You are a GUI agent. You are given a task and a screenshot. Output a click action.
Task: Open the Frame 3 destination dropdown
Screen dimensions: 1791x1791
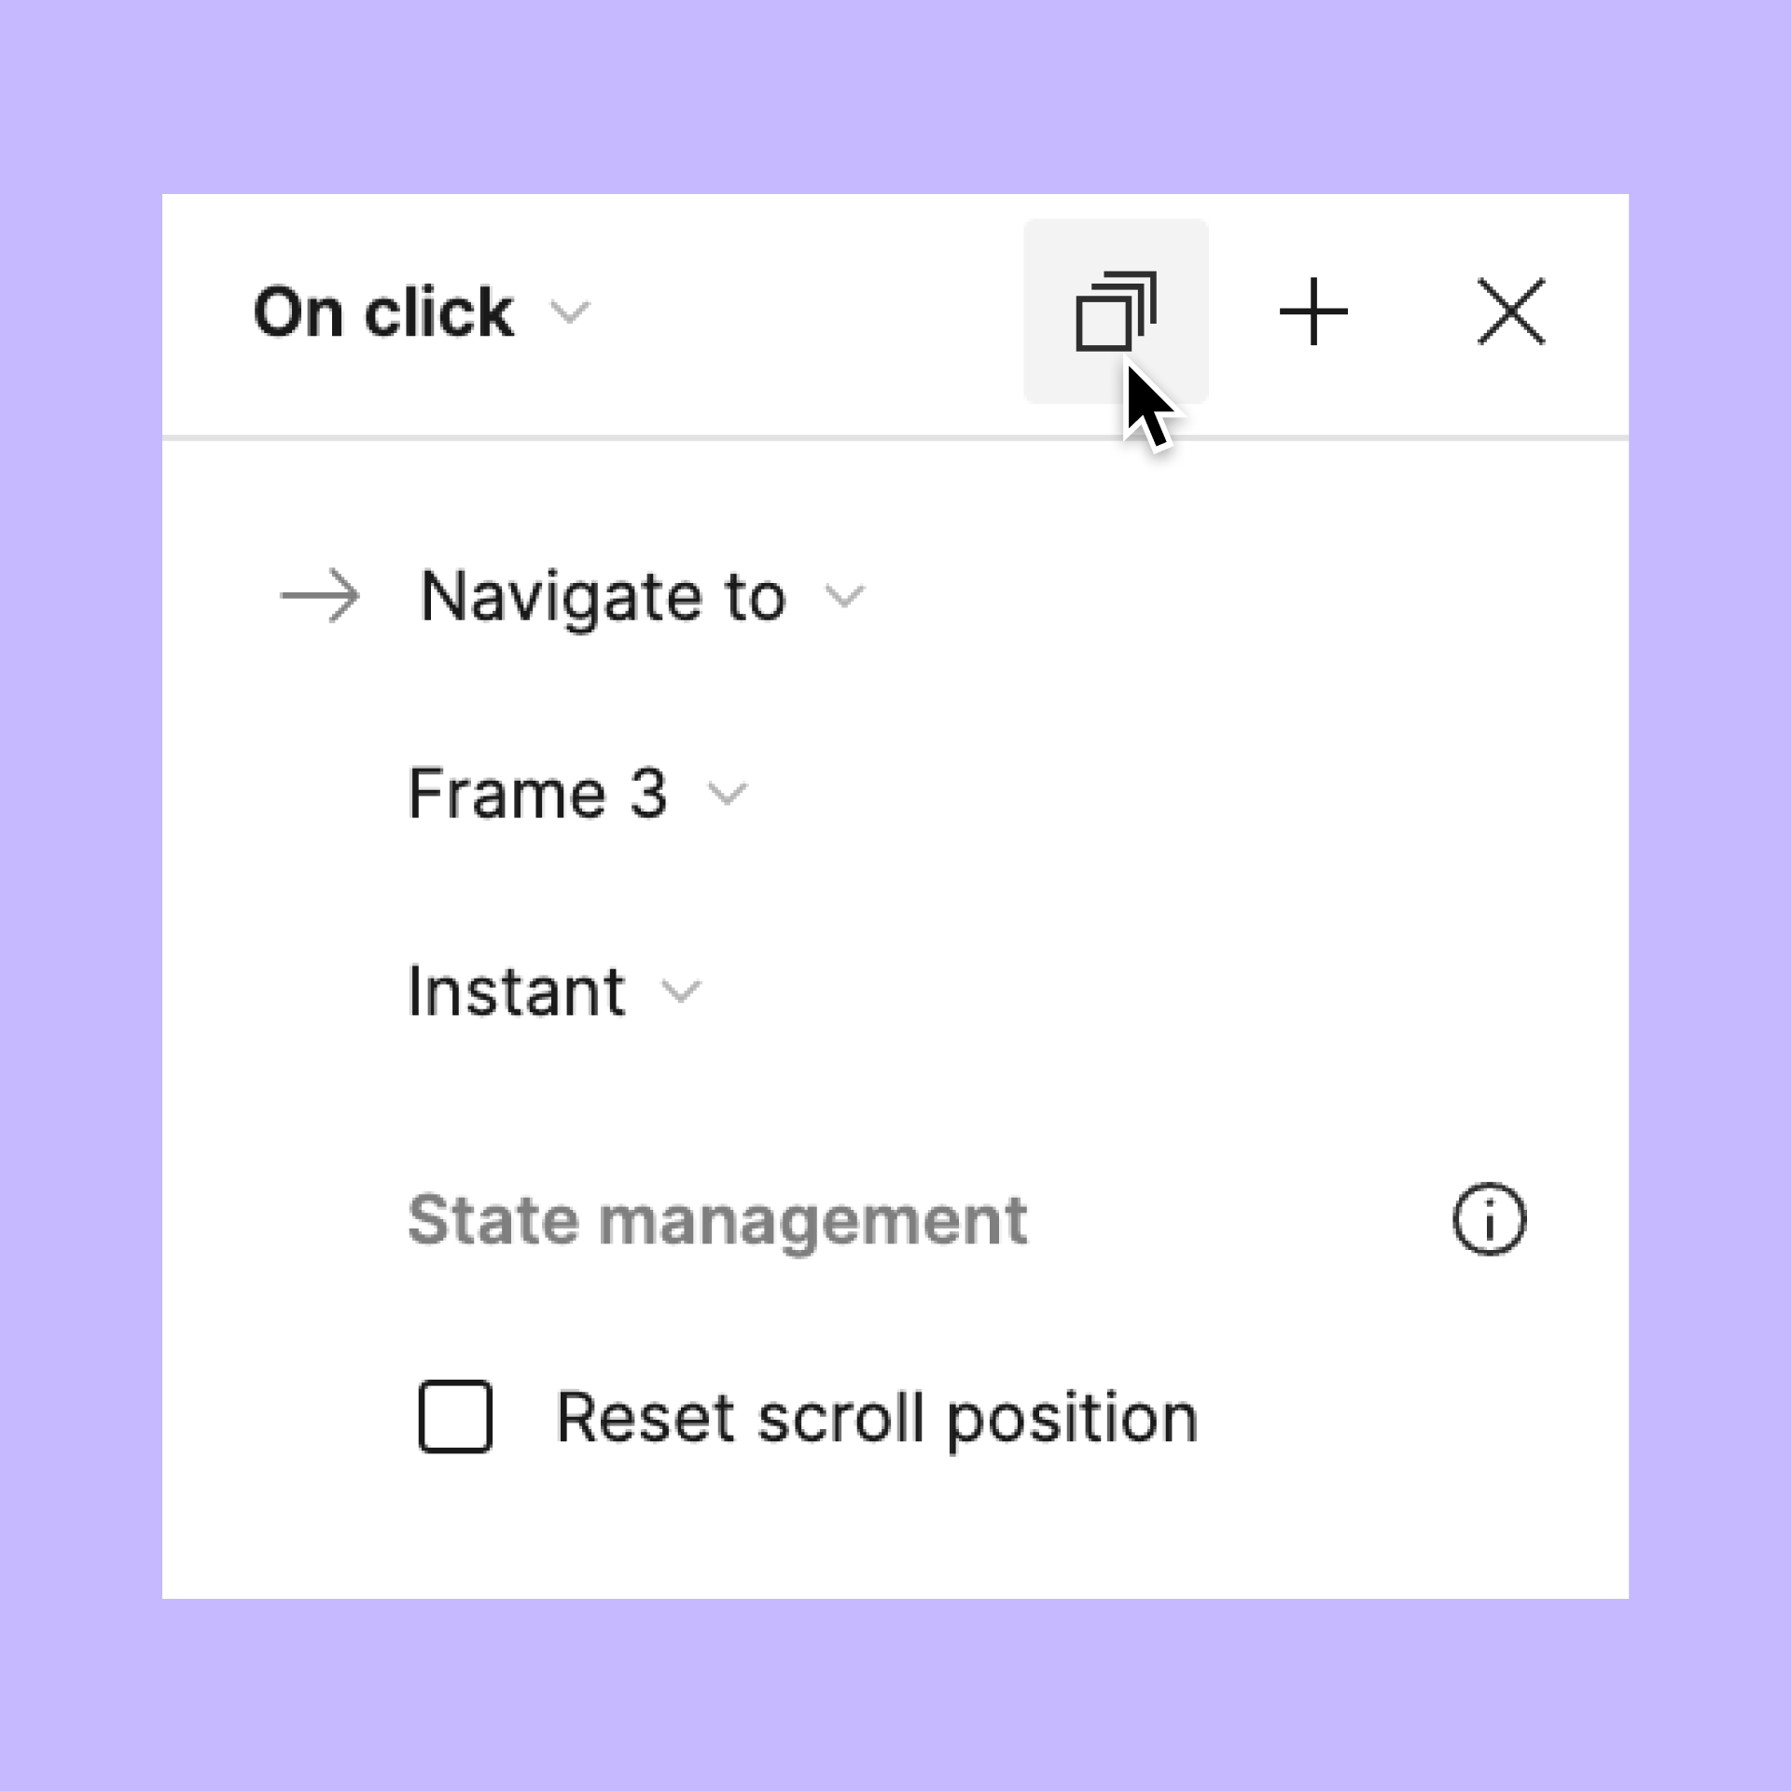[727, 794]
